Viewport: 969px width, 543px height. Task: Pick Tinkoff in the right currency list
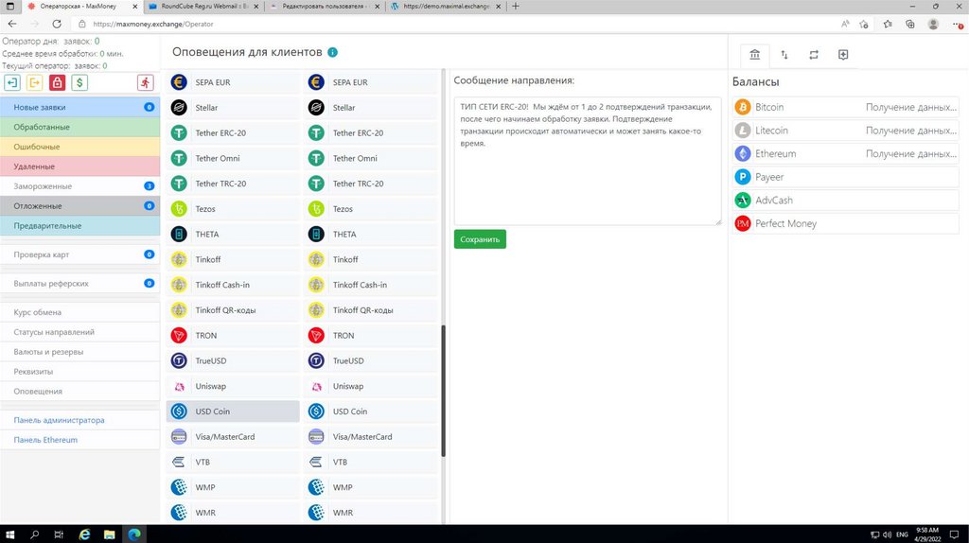point(370,259)
